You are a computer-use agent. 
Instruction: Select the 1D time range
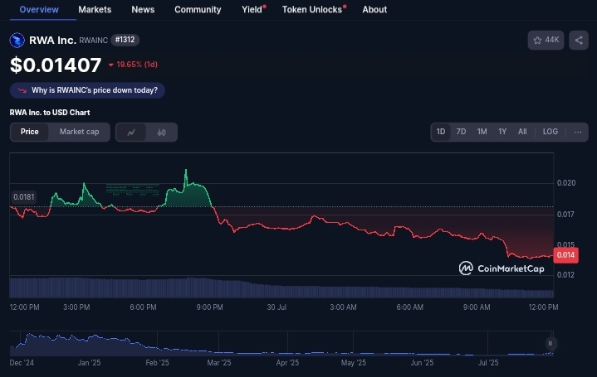pos(441,132)
